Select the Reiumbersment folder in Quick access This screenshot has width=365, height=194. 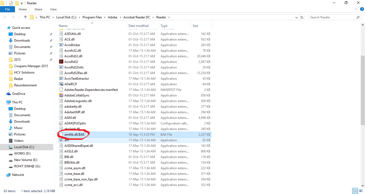tap(25, 85)
